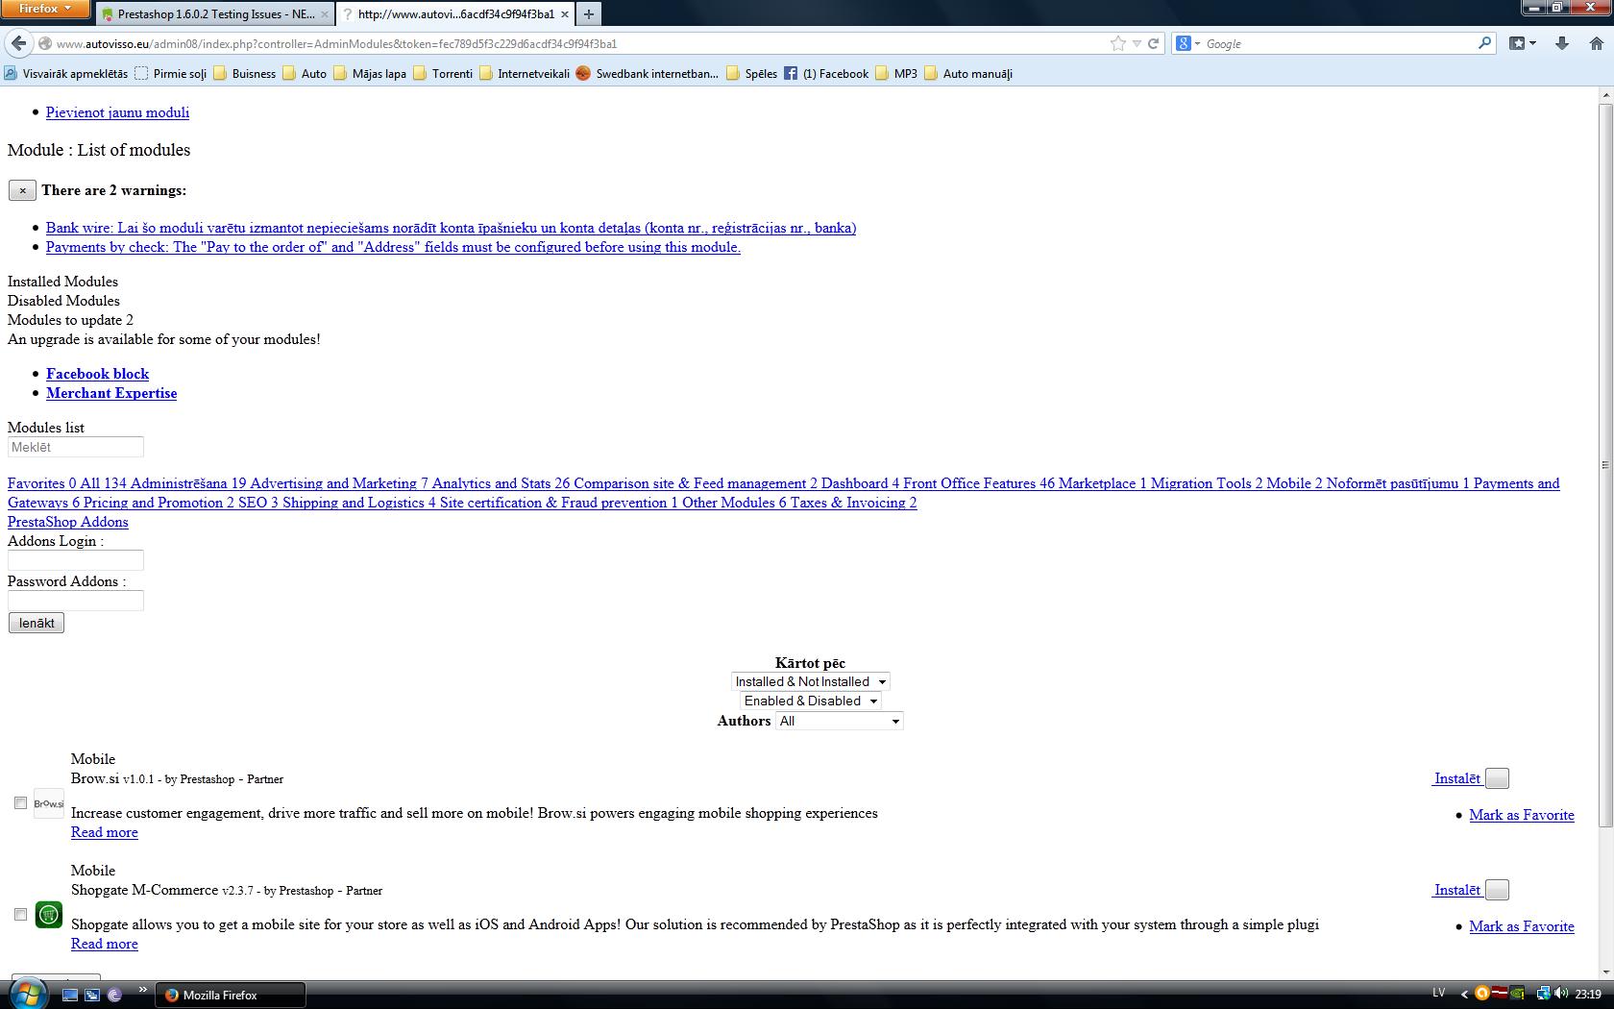
Task: Click the Latvian flag tray icon
Action: pos(1499,994)
